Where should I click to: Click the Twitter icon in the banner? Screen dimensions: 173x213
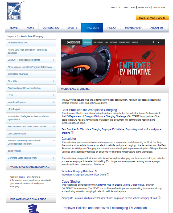coord(159,42)
